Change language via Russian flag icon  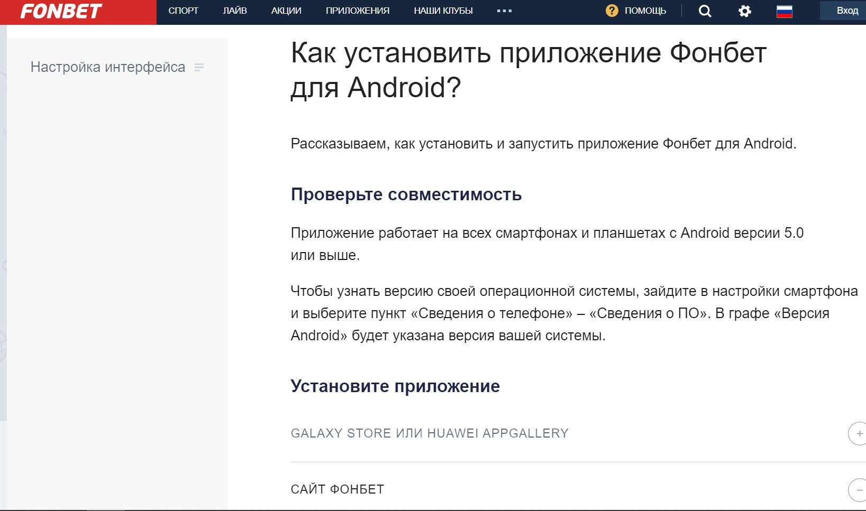pyautogui.click(x=784, y=11)
